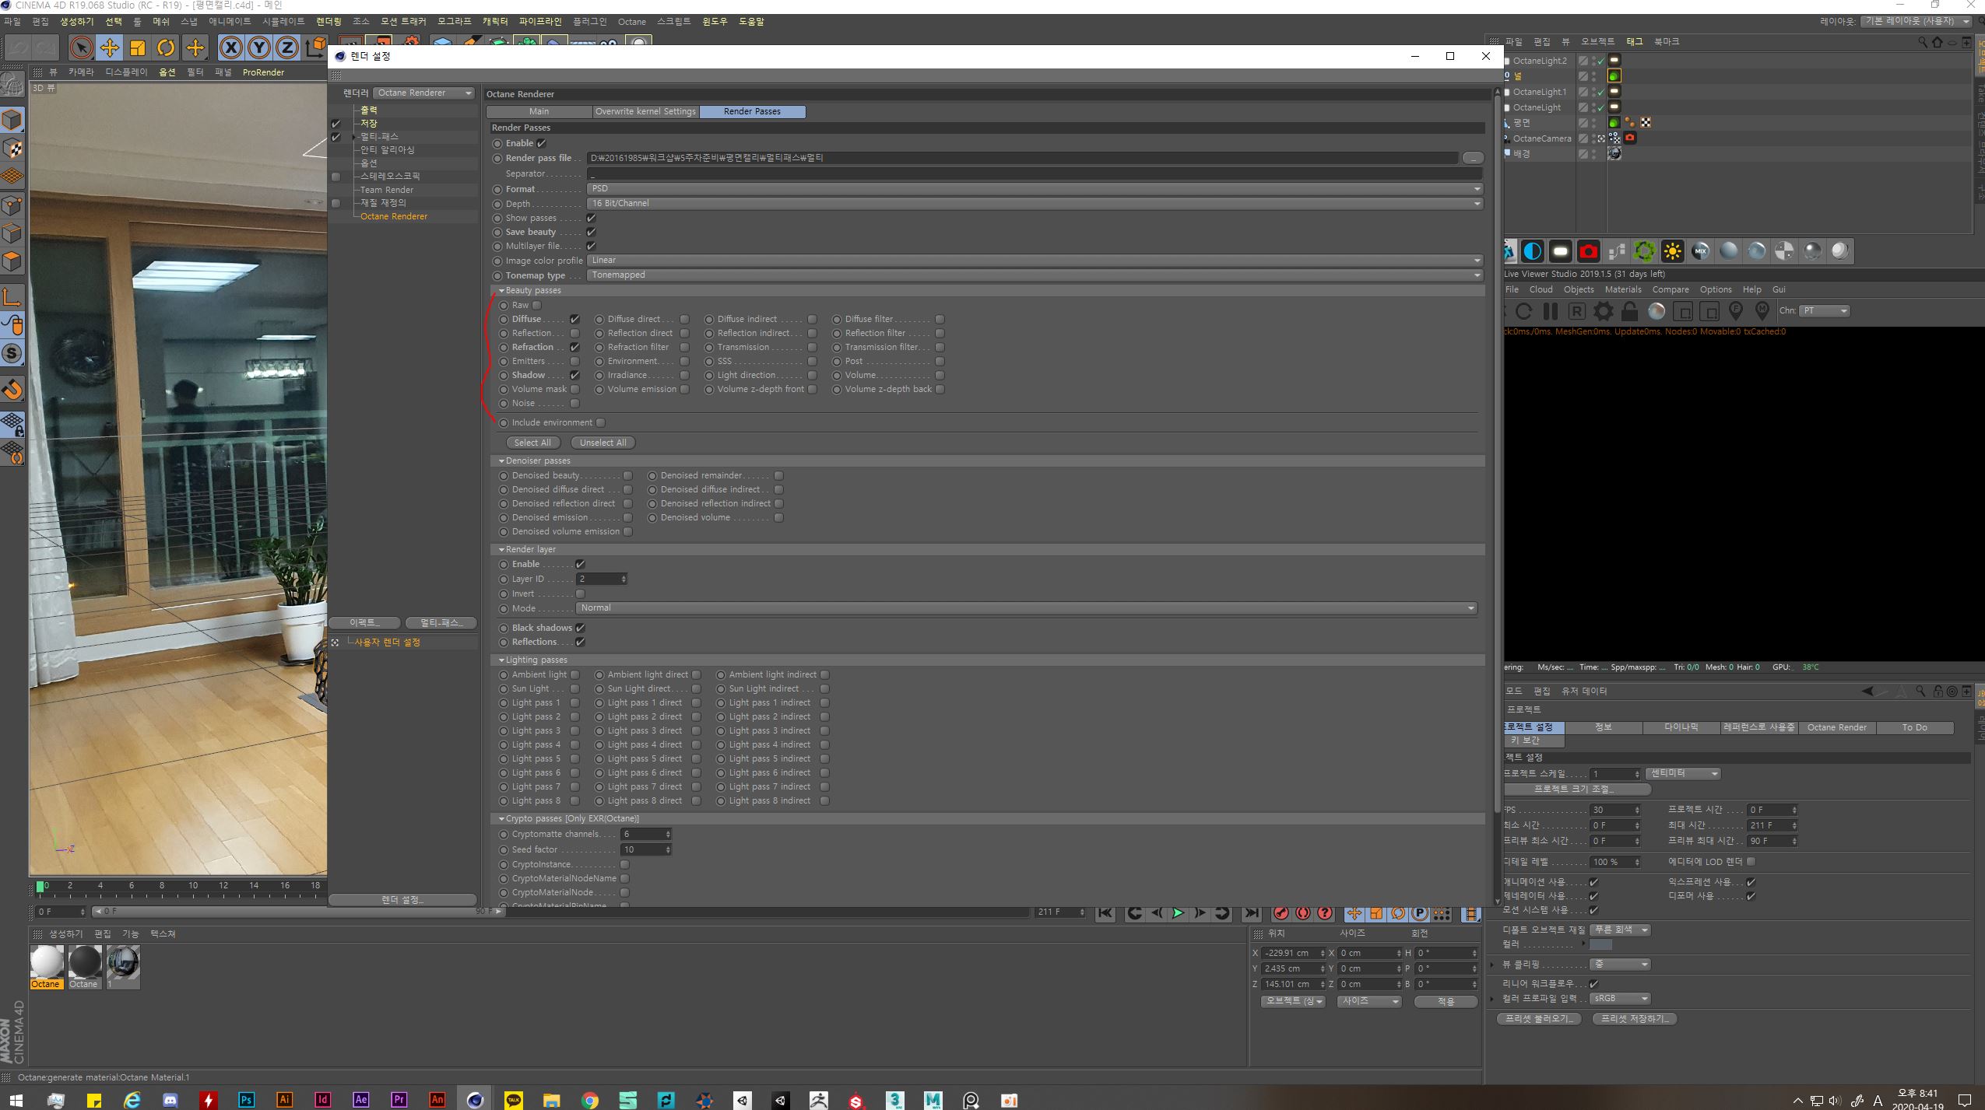Image resolution: width=1985 pixels, height=1110 pixels.
Task: Open Live Viewer settings gear
Action: click(x=1604, y=312)
